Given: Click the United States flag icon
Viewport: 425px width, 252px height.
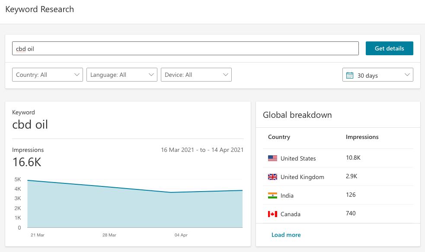Looking at the screenshot, I should coord(272,158).
